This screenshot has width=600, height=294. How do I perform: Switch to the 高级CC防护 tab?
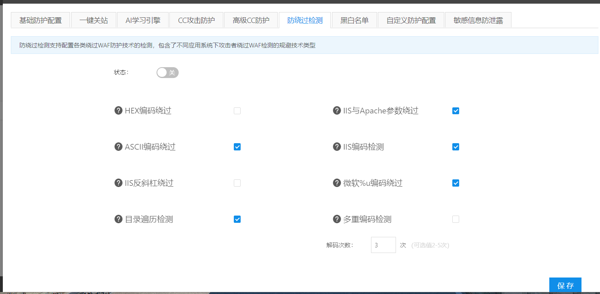point(251,20)
